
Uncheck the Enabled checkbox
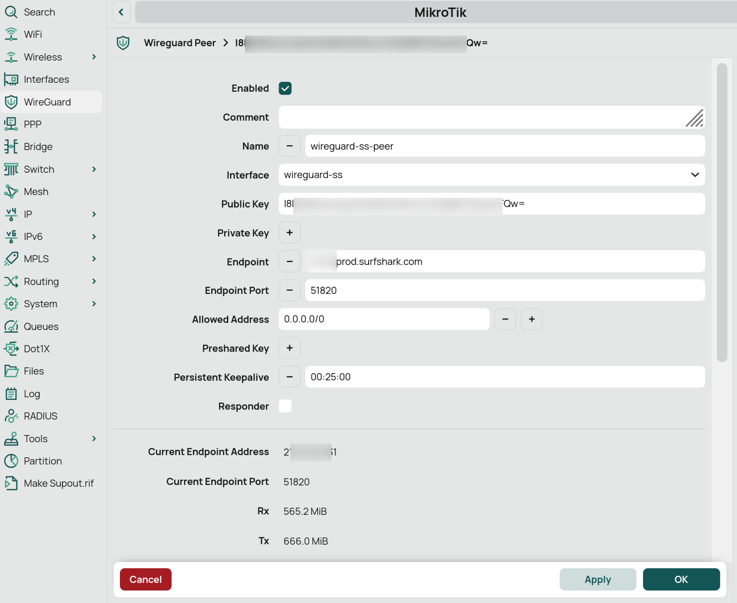click(285, 88)
